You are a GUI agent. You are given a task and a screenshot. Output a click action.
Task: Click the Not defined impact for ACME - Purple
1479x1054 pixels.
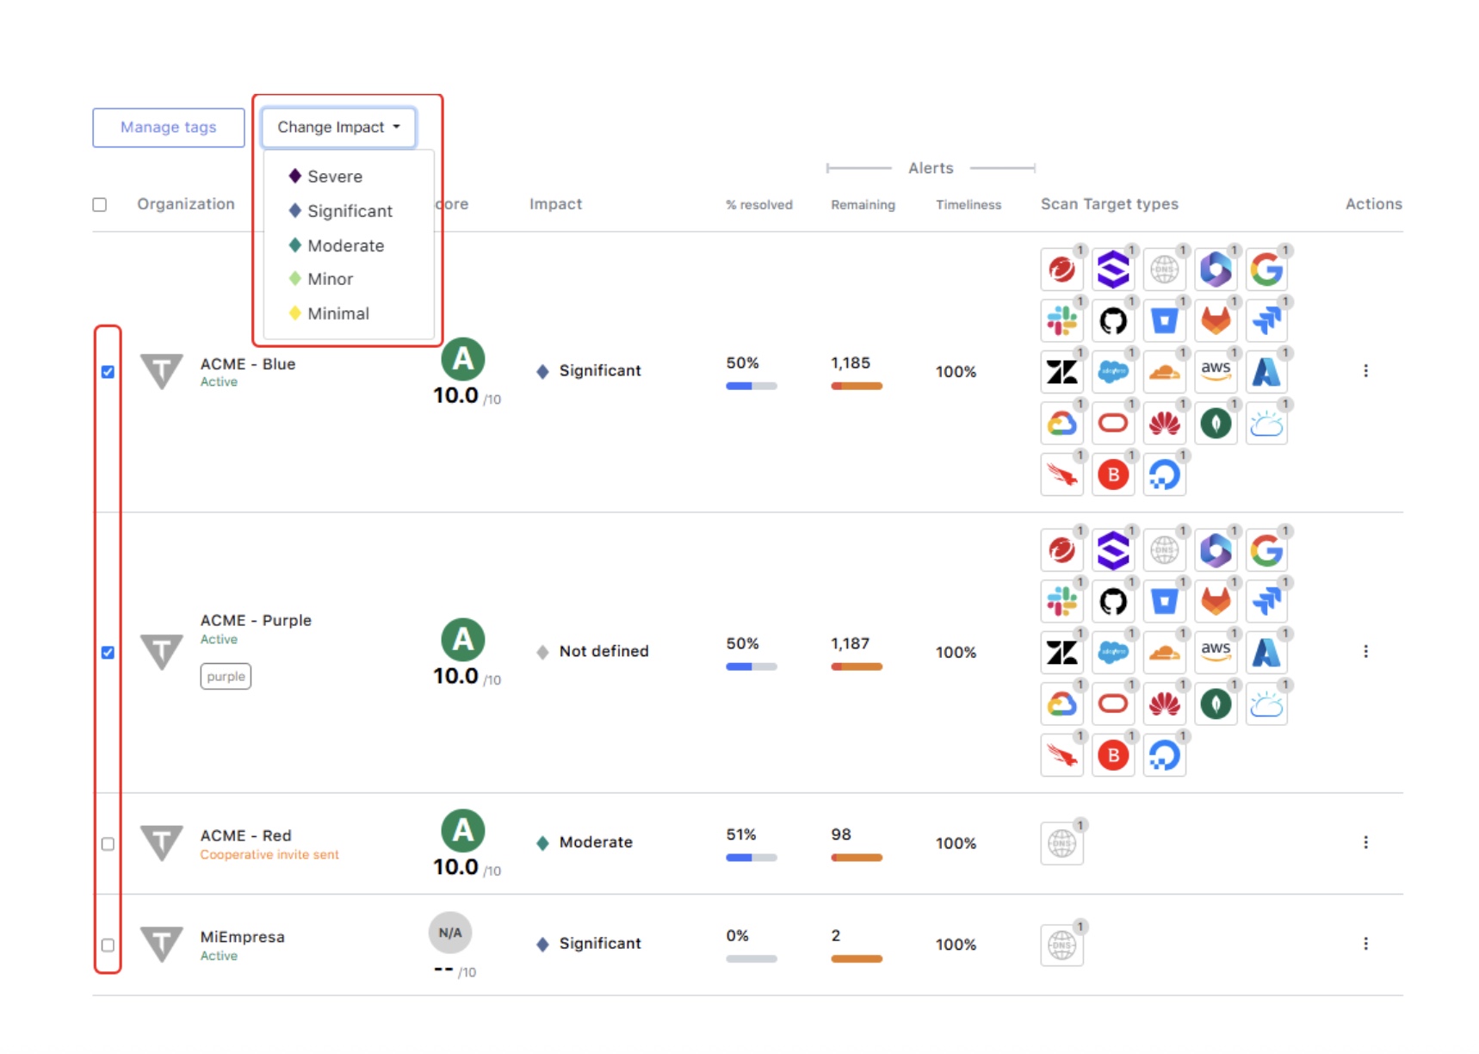(593, 652)
